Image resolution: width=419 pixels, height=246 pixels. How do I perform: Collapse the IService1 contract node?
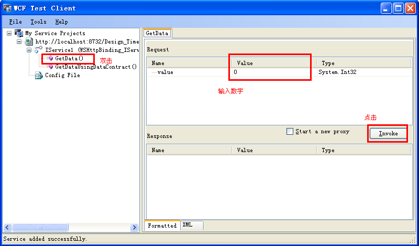click(29, 50)
